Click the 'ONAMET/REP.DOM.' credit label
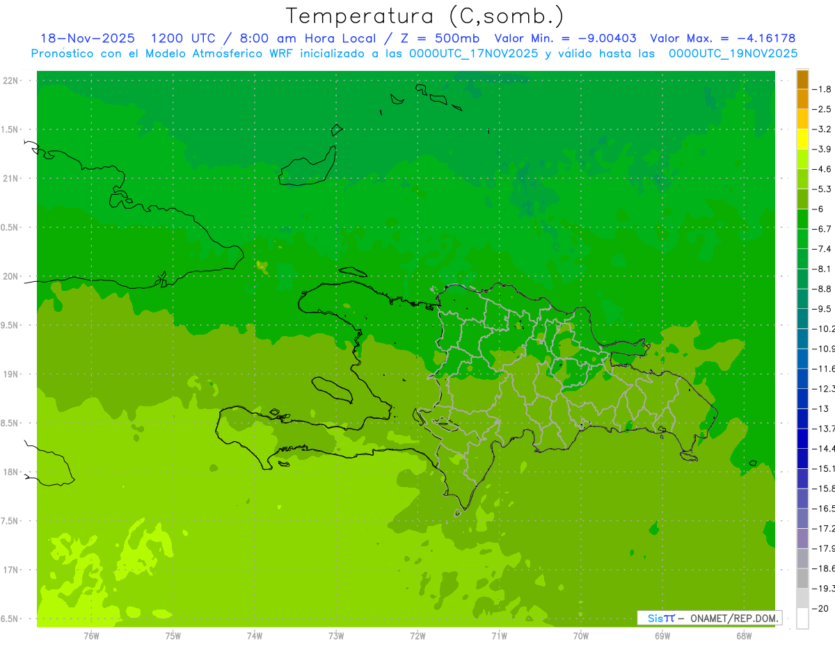Image resolution: width=835 pixels, height=645 pixels. tap(735, 618)
